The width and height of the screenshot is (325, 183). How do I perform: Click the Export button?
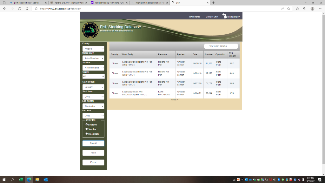(93, 162)
